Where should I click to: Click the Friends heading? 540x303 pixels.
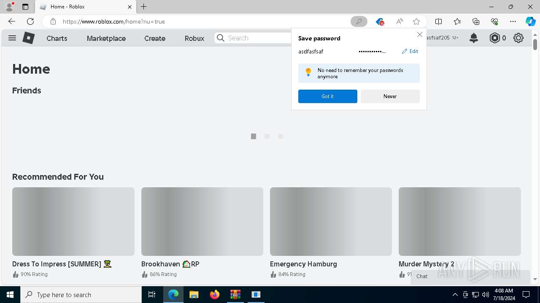click(27, 90)
